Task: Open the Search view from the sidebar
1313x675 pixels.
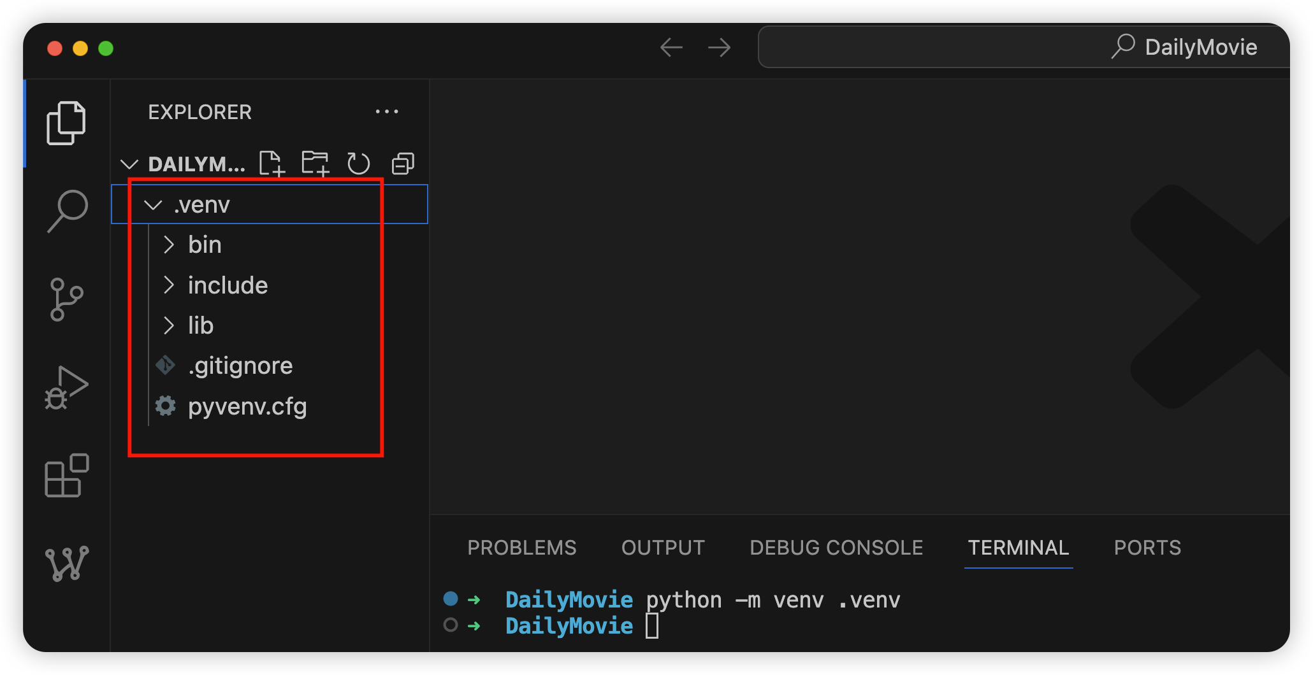Action: (66, 211)
